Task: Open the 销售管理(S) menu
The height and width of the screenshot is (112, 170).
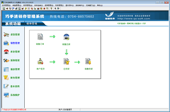Action: tap(17, 5)
